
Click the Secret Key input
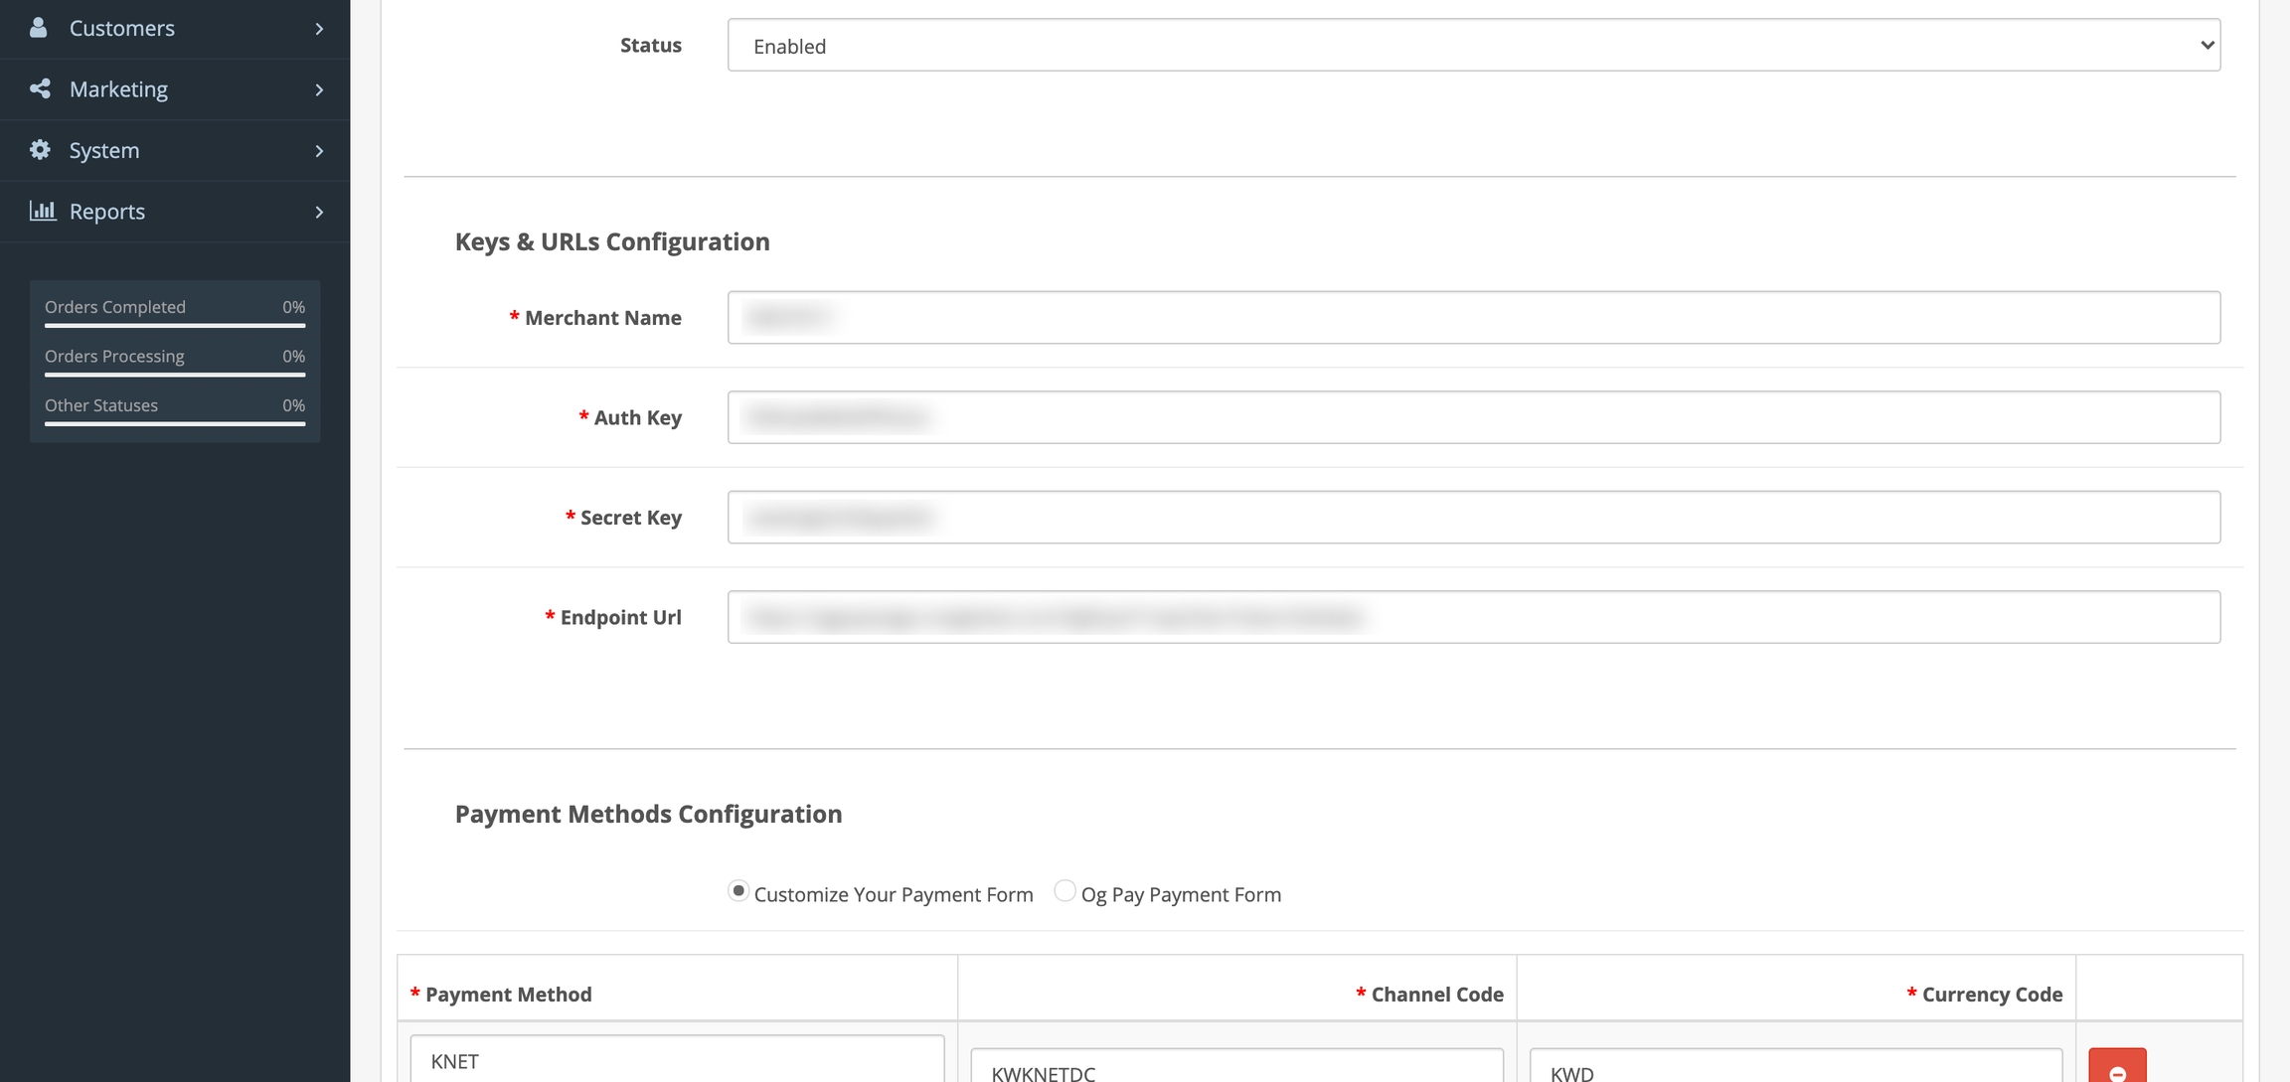[x=1473, y=518]
